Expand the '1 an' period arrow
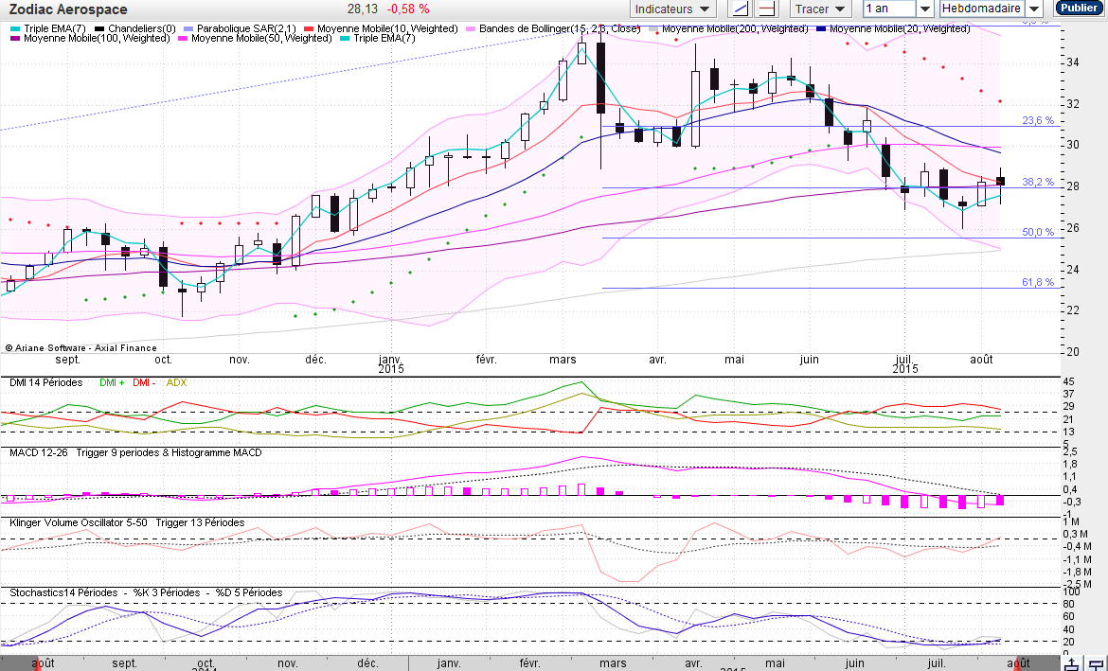 point(925,9)
